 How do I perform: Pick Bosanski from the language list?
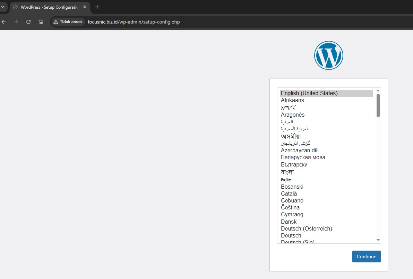[x=326, y=187]
